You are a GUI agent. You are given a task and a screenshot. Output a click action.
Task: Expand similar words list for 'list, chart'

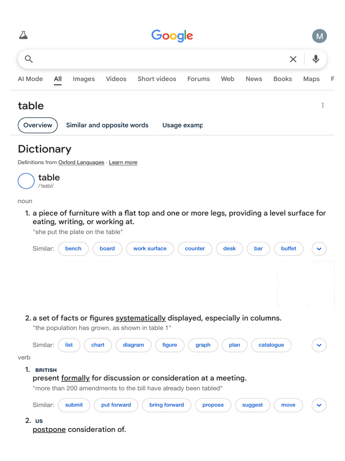pyautogui.click(x=319, y=345)
